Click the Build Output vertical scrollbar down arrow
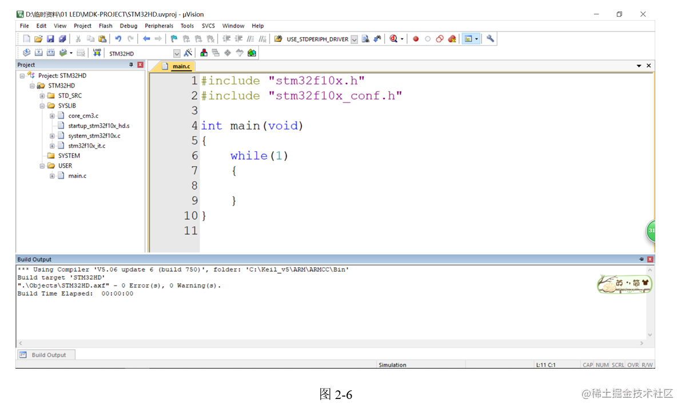This screenshot has height=411, width=685. (x=650, y=335)
